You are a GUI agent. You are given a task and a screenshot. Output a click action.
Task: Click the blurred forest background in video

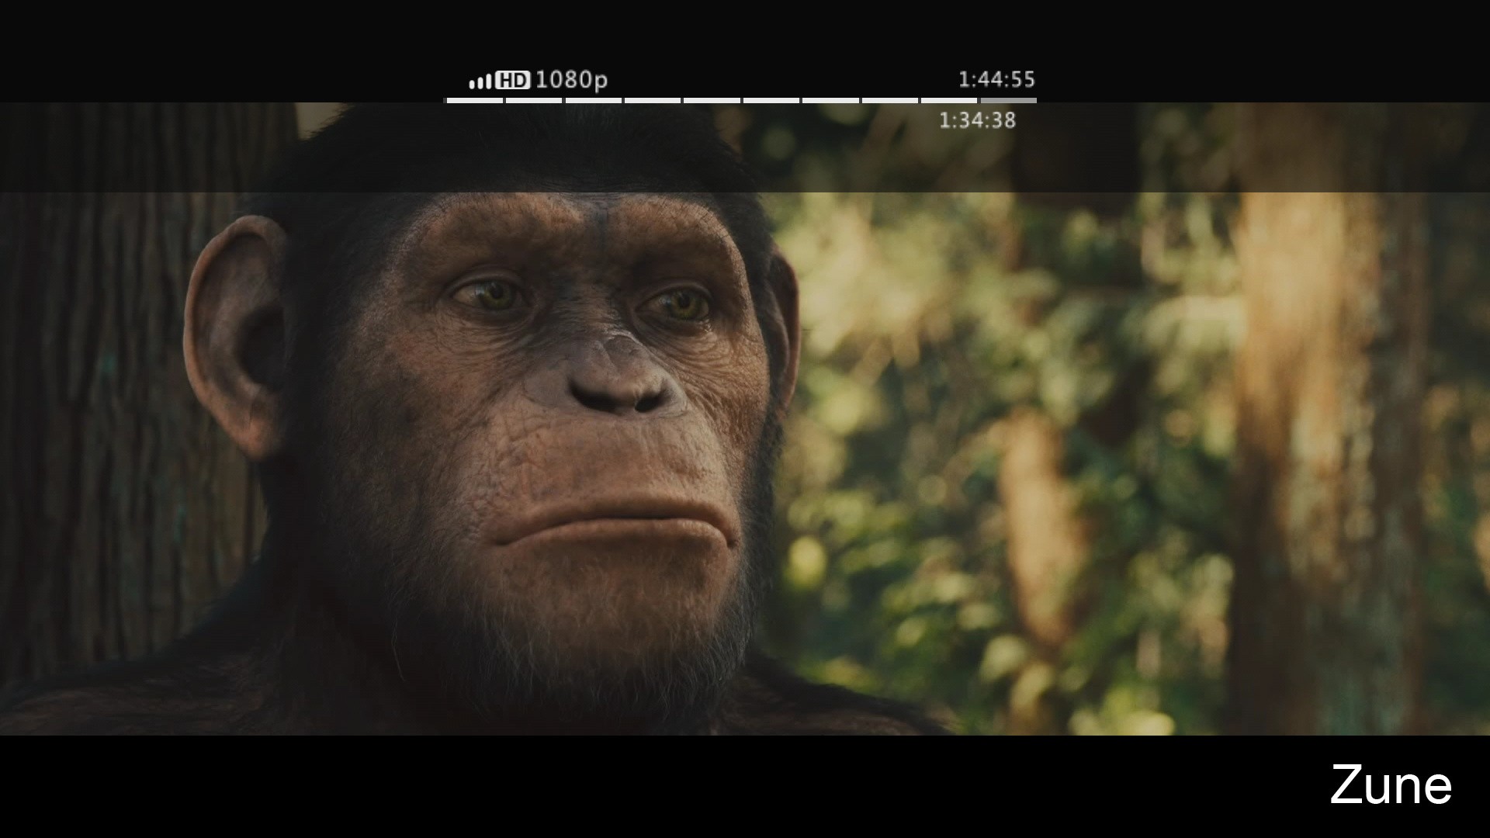[1086, 466]
